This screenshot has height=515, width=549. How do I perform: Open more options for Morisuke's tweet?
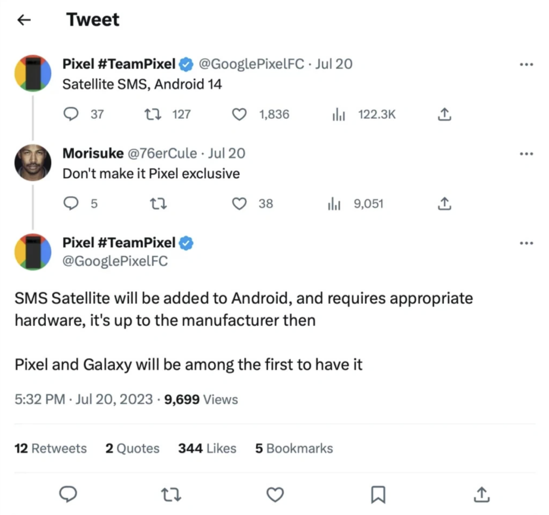coord(526,154)
